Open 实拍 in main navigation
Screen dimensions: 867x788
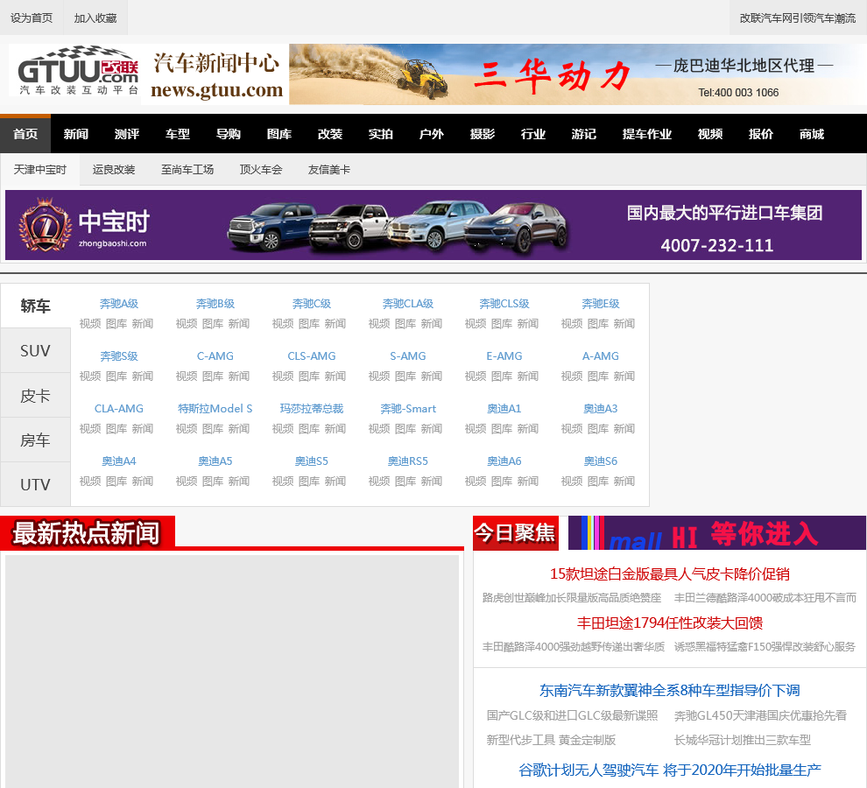click(x=381, y=134)
